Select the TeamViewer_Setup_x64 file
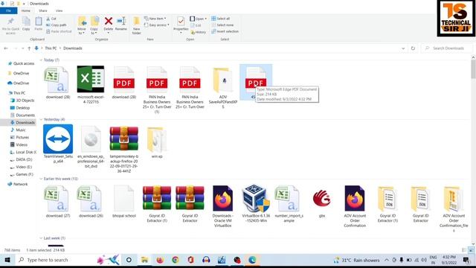Image resolution: width=476 pixels, height=268 pixels. coord(58,144)
